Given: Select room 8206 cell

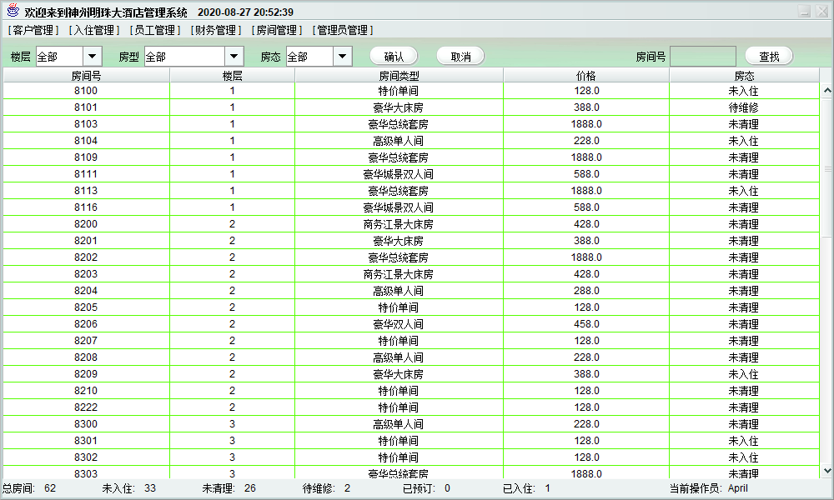Looking at the screenshot, I should click(86, 323).
